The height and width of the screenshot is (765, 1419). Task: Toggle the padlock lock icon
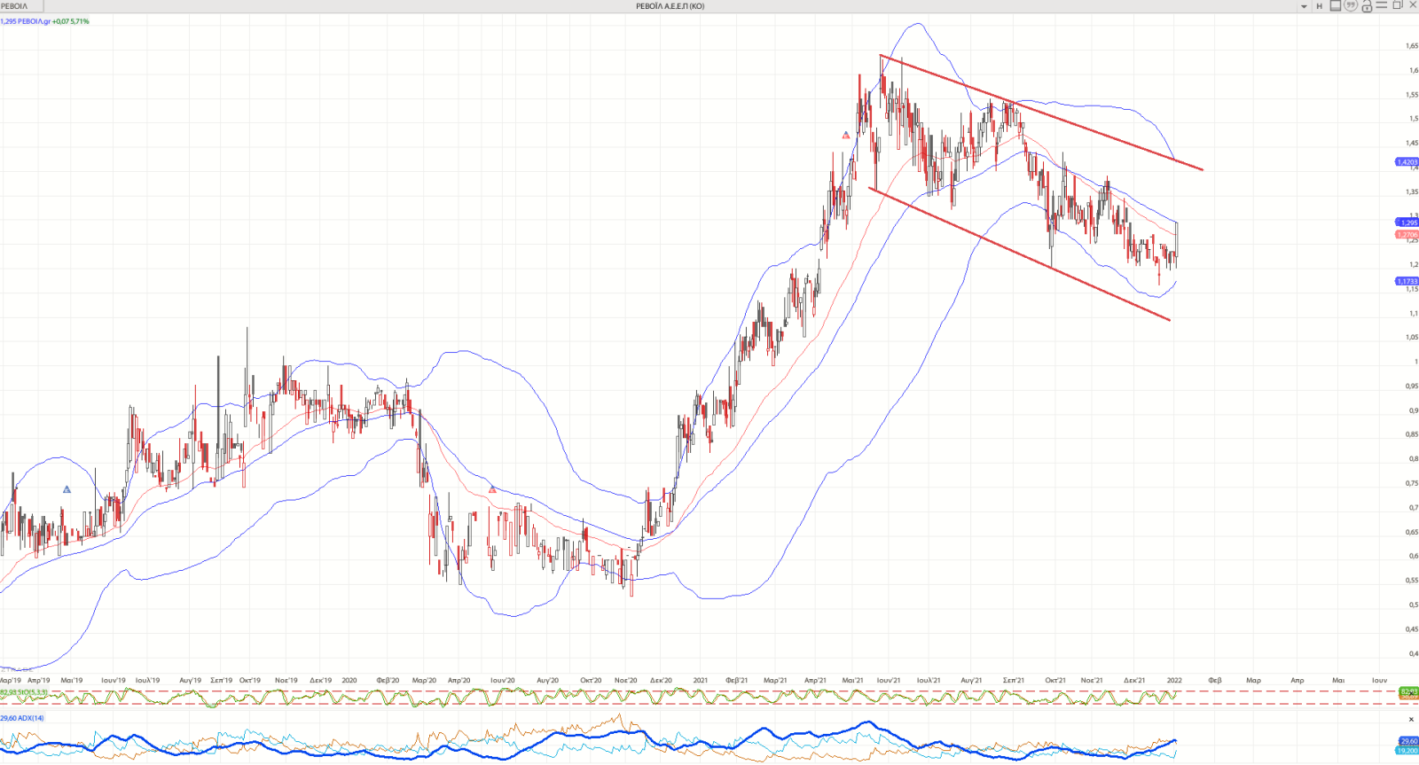pyautogui.click(x=1367, y=6)
